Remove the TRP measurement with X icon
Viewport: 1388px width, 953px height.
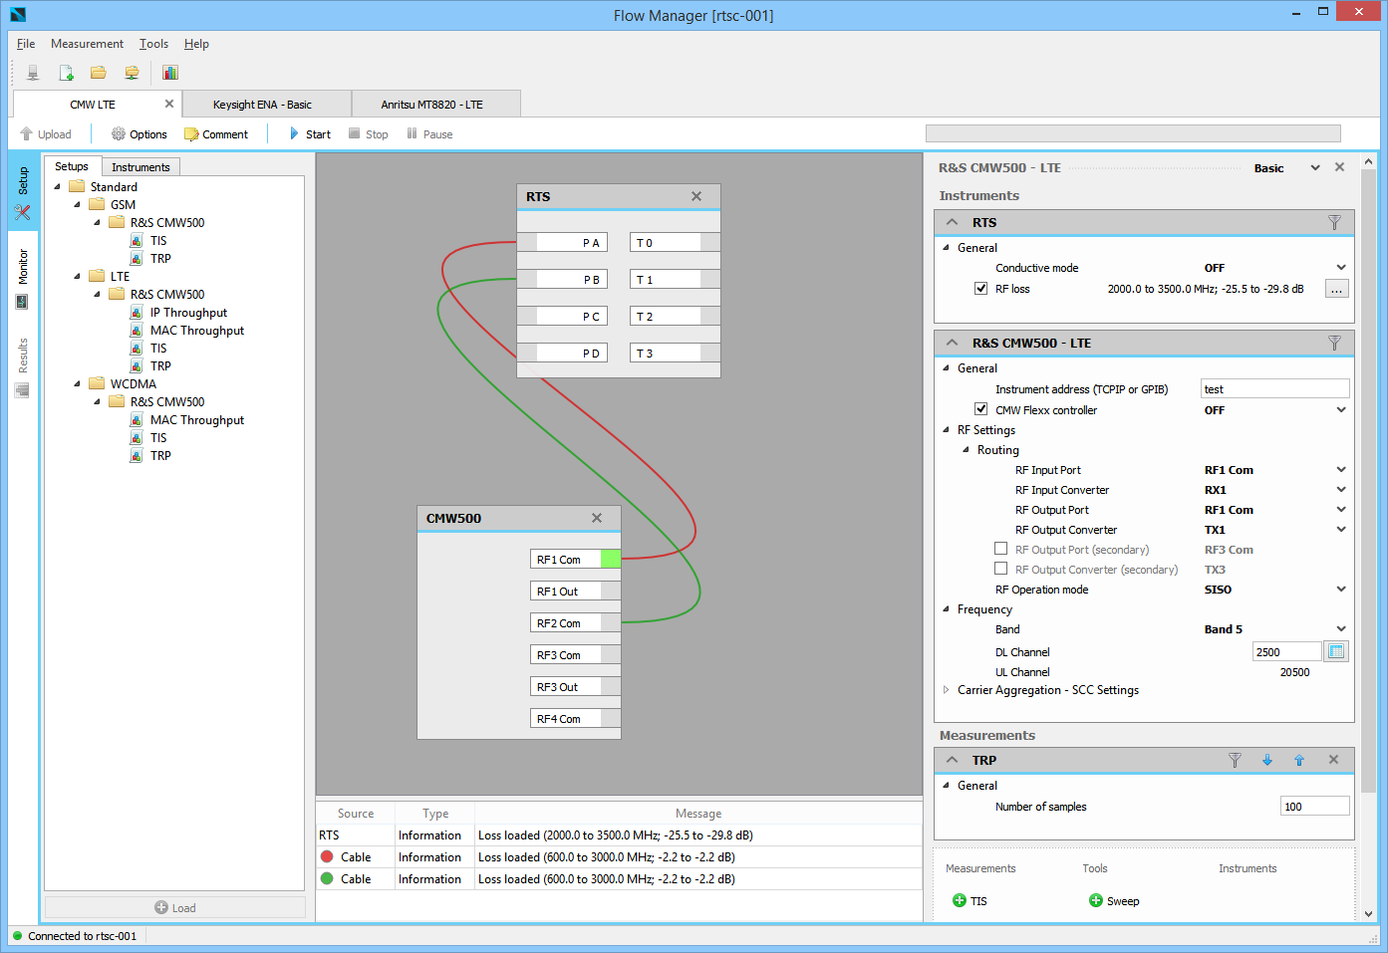(x=1333, y=760)
